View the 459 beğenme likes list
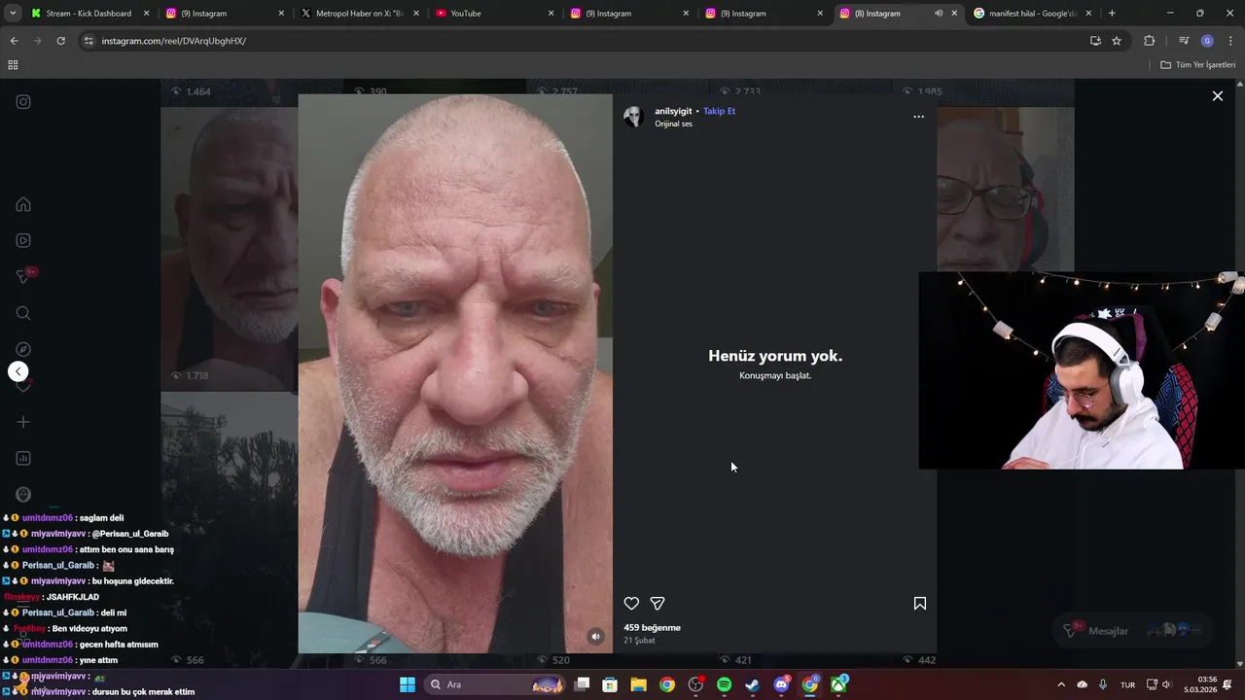 point(652,628)
